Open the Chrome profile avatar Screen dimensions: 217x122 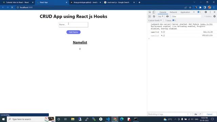point(210,7)
